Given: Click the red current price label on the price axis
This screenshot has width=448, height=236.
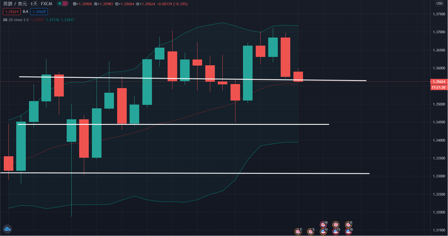Looking at the screenshot, I should (439, 82).
